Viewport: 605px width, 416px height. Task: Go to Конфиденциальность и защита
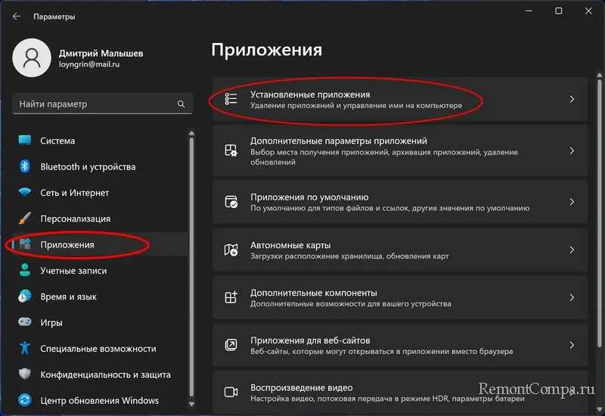100,374
